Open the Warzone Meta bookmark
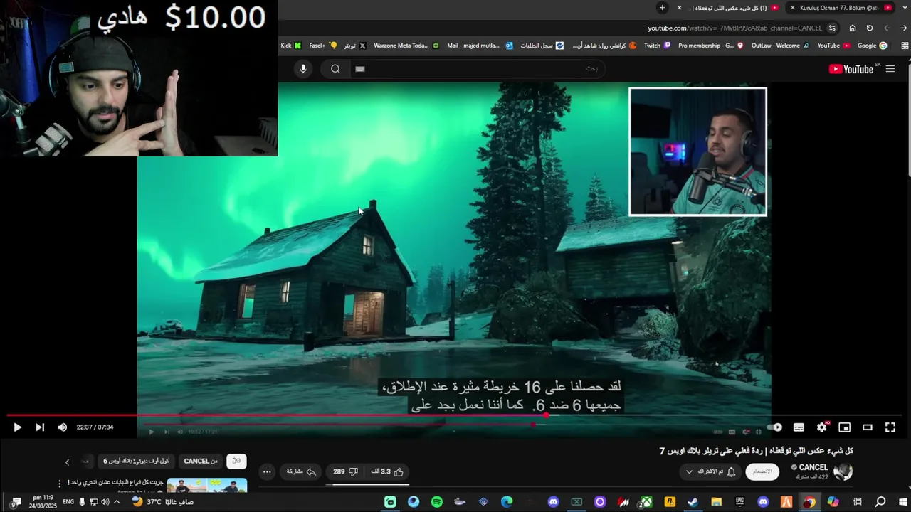 [x=406, y=46]
